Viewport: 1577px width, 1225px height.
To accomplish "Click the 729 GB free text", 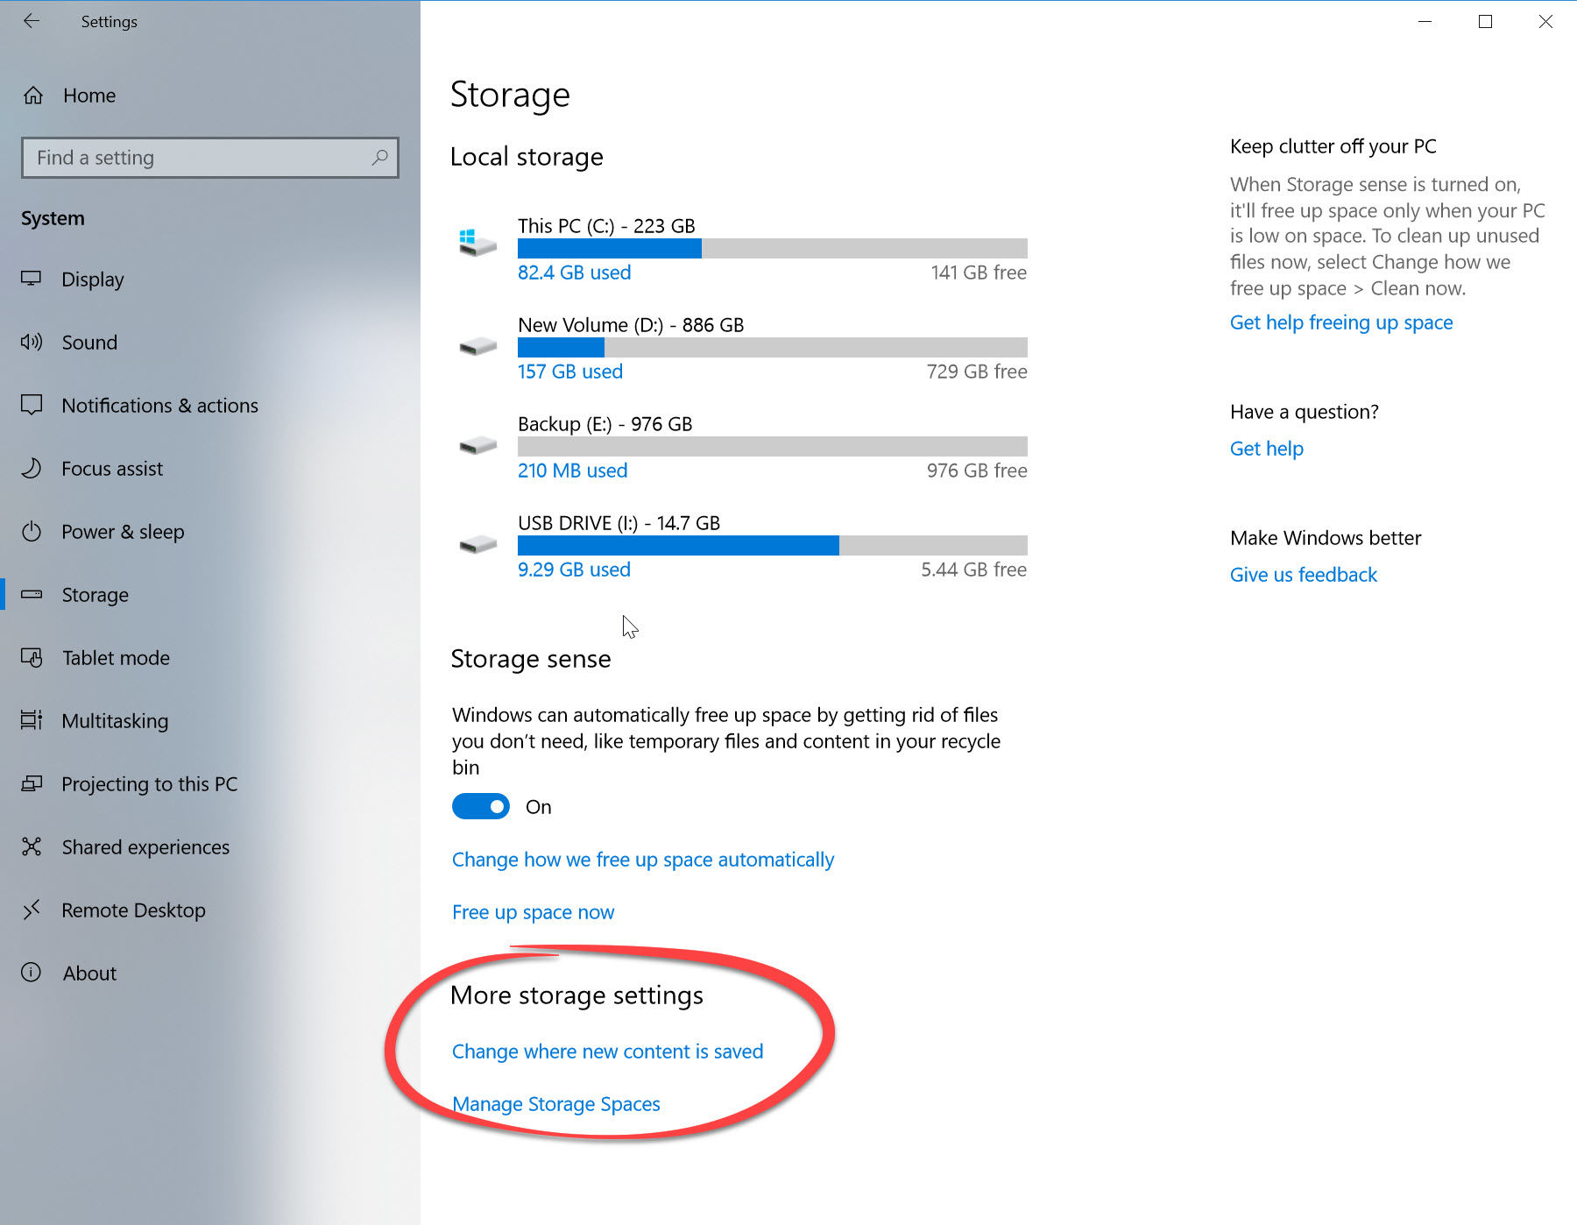I will click(977, 372).
